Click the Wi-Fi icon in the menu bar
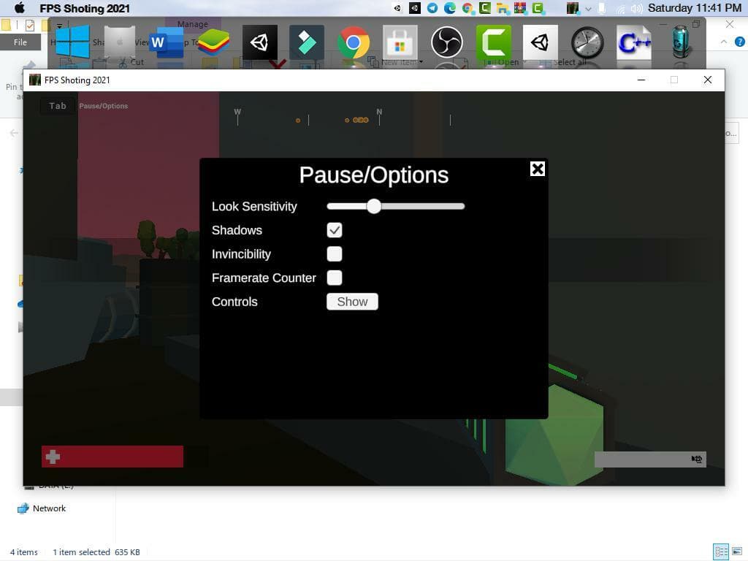 click(x=620, y=8)
